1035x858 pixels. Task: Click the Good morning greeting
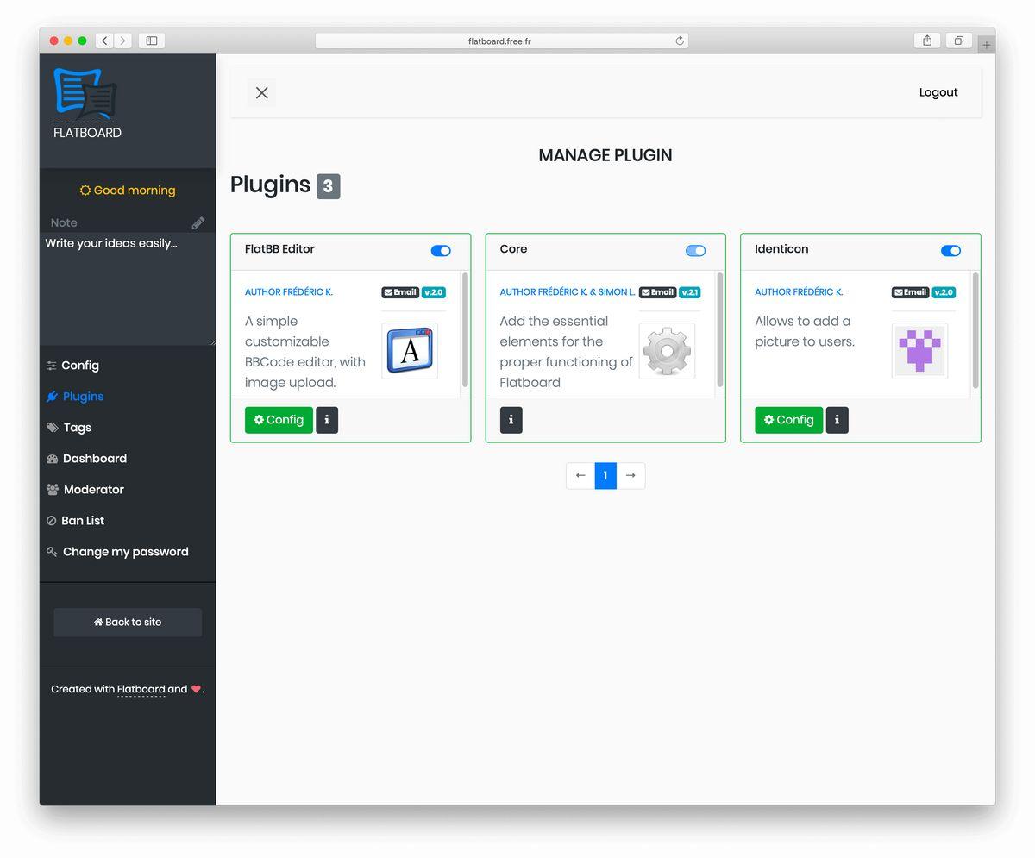[x=128, y=191]
